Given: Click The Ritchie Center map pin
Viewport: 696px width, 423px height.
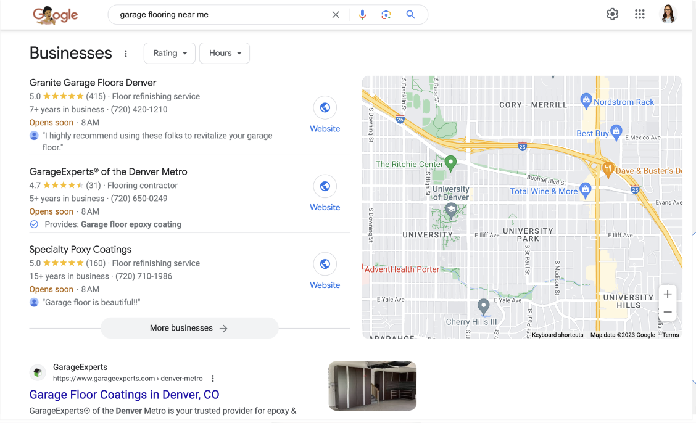Looking at the screenshot, I should click(x=450, y=163).
